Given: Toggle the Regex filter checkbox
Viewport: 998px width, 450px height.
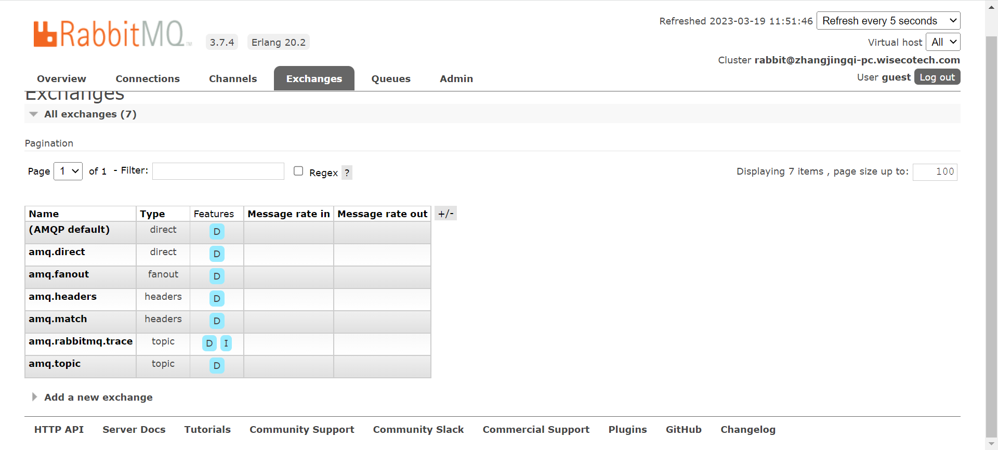Looking at the screenshot, I should [298, 171].
